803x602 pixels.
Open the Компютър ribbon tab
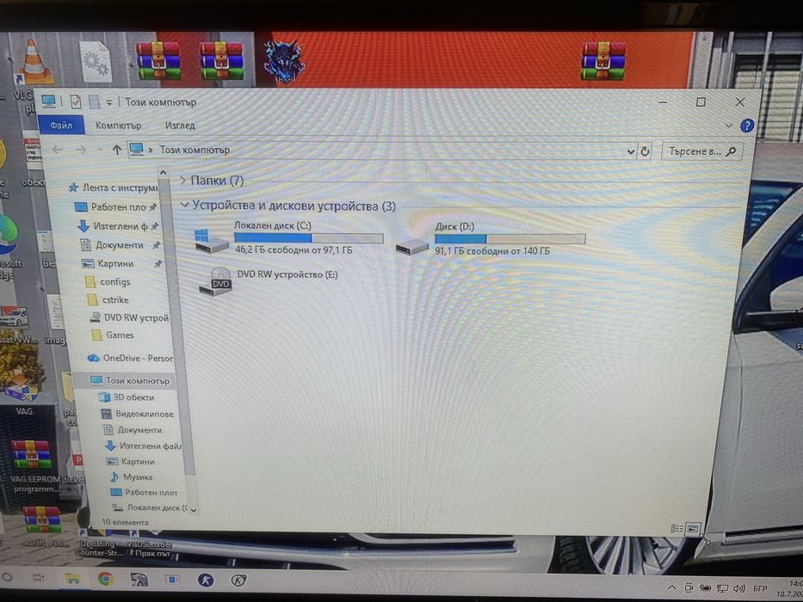click(x=118, y=125)
